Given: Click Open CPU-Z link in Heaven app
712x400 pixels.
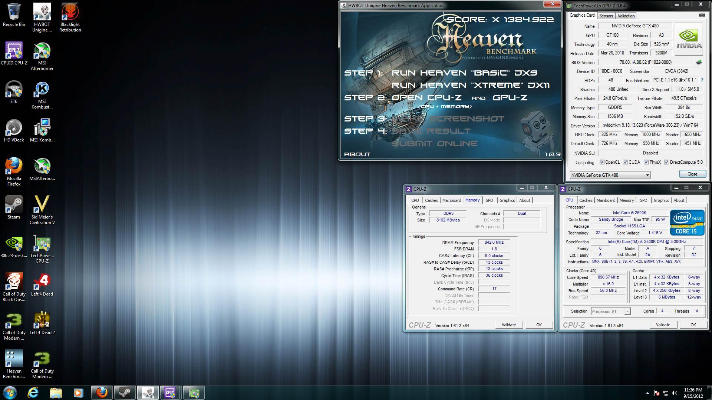Looking at the screenshot, I should tap(426, 98).
